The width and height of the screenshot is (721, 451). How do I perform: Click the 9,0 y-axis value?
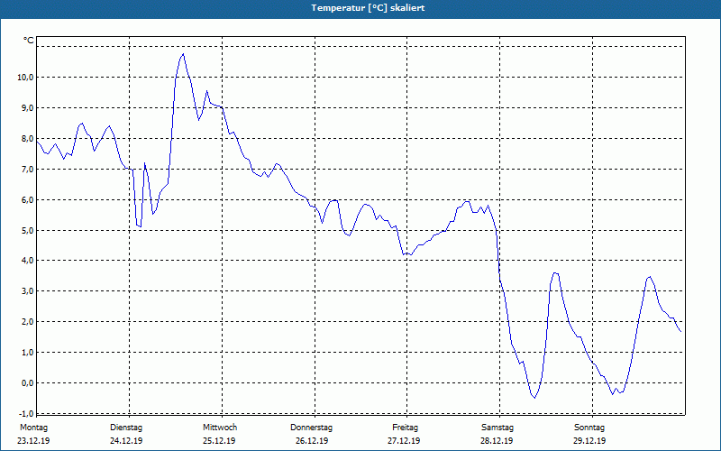[27, 107]
